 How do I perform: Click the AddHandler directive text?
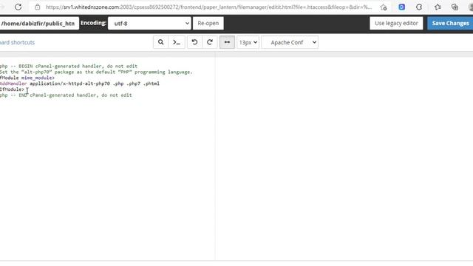pos(13,83)
